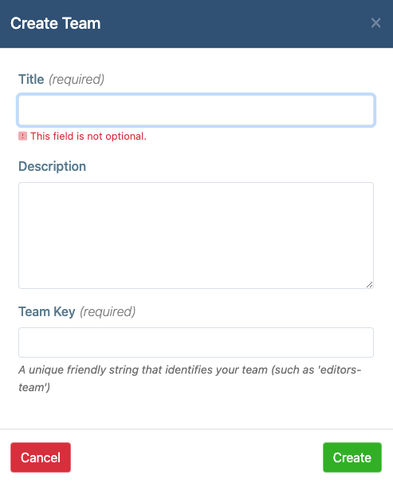Screen dimensions: 393x483
Task: Close the Create Team dialog with X
Action: [375, 23]
